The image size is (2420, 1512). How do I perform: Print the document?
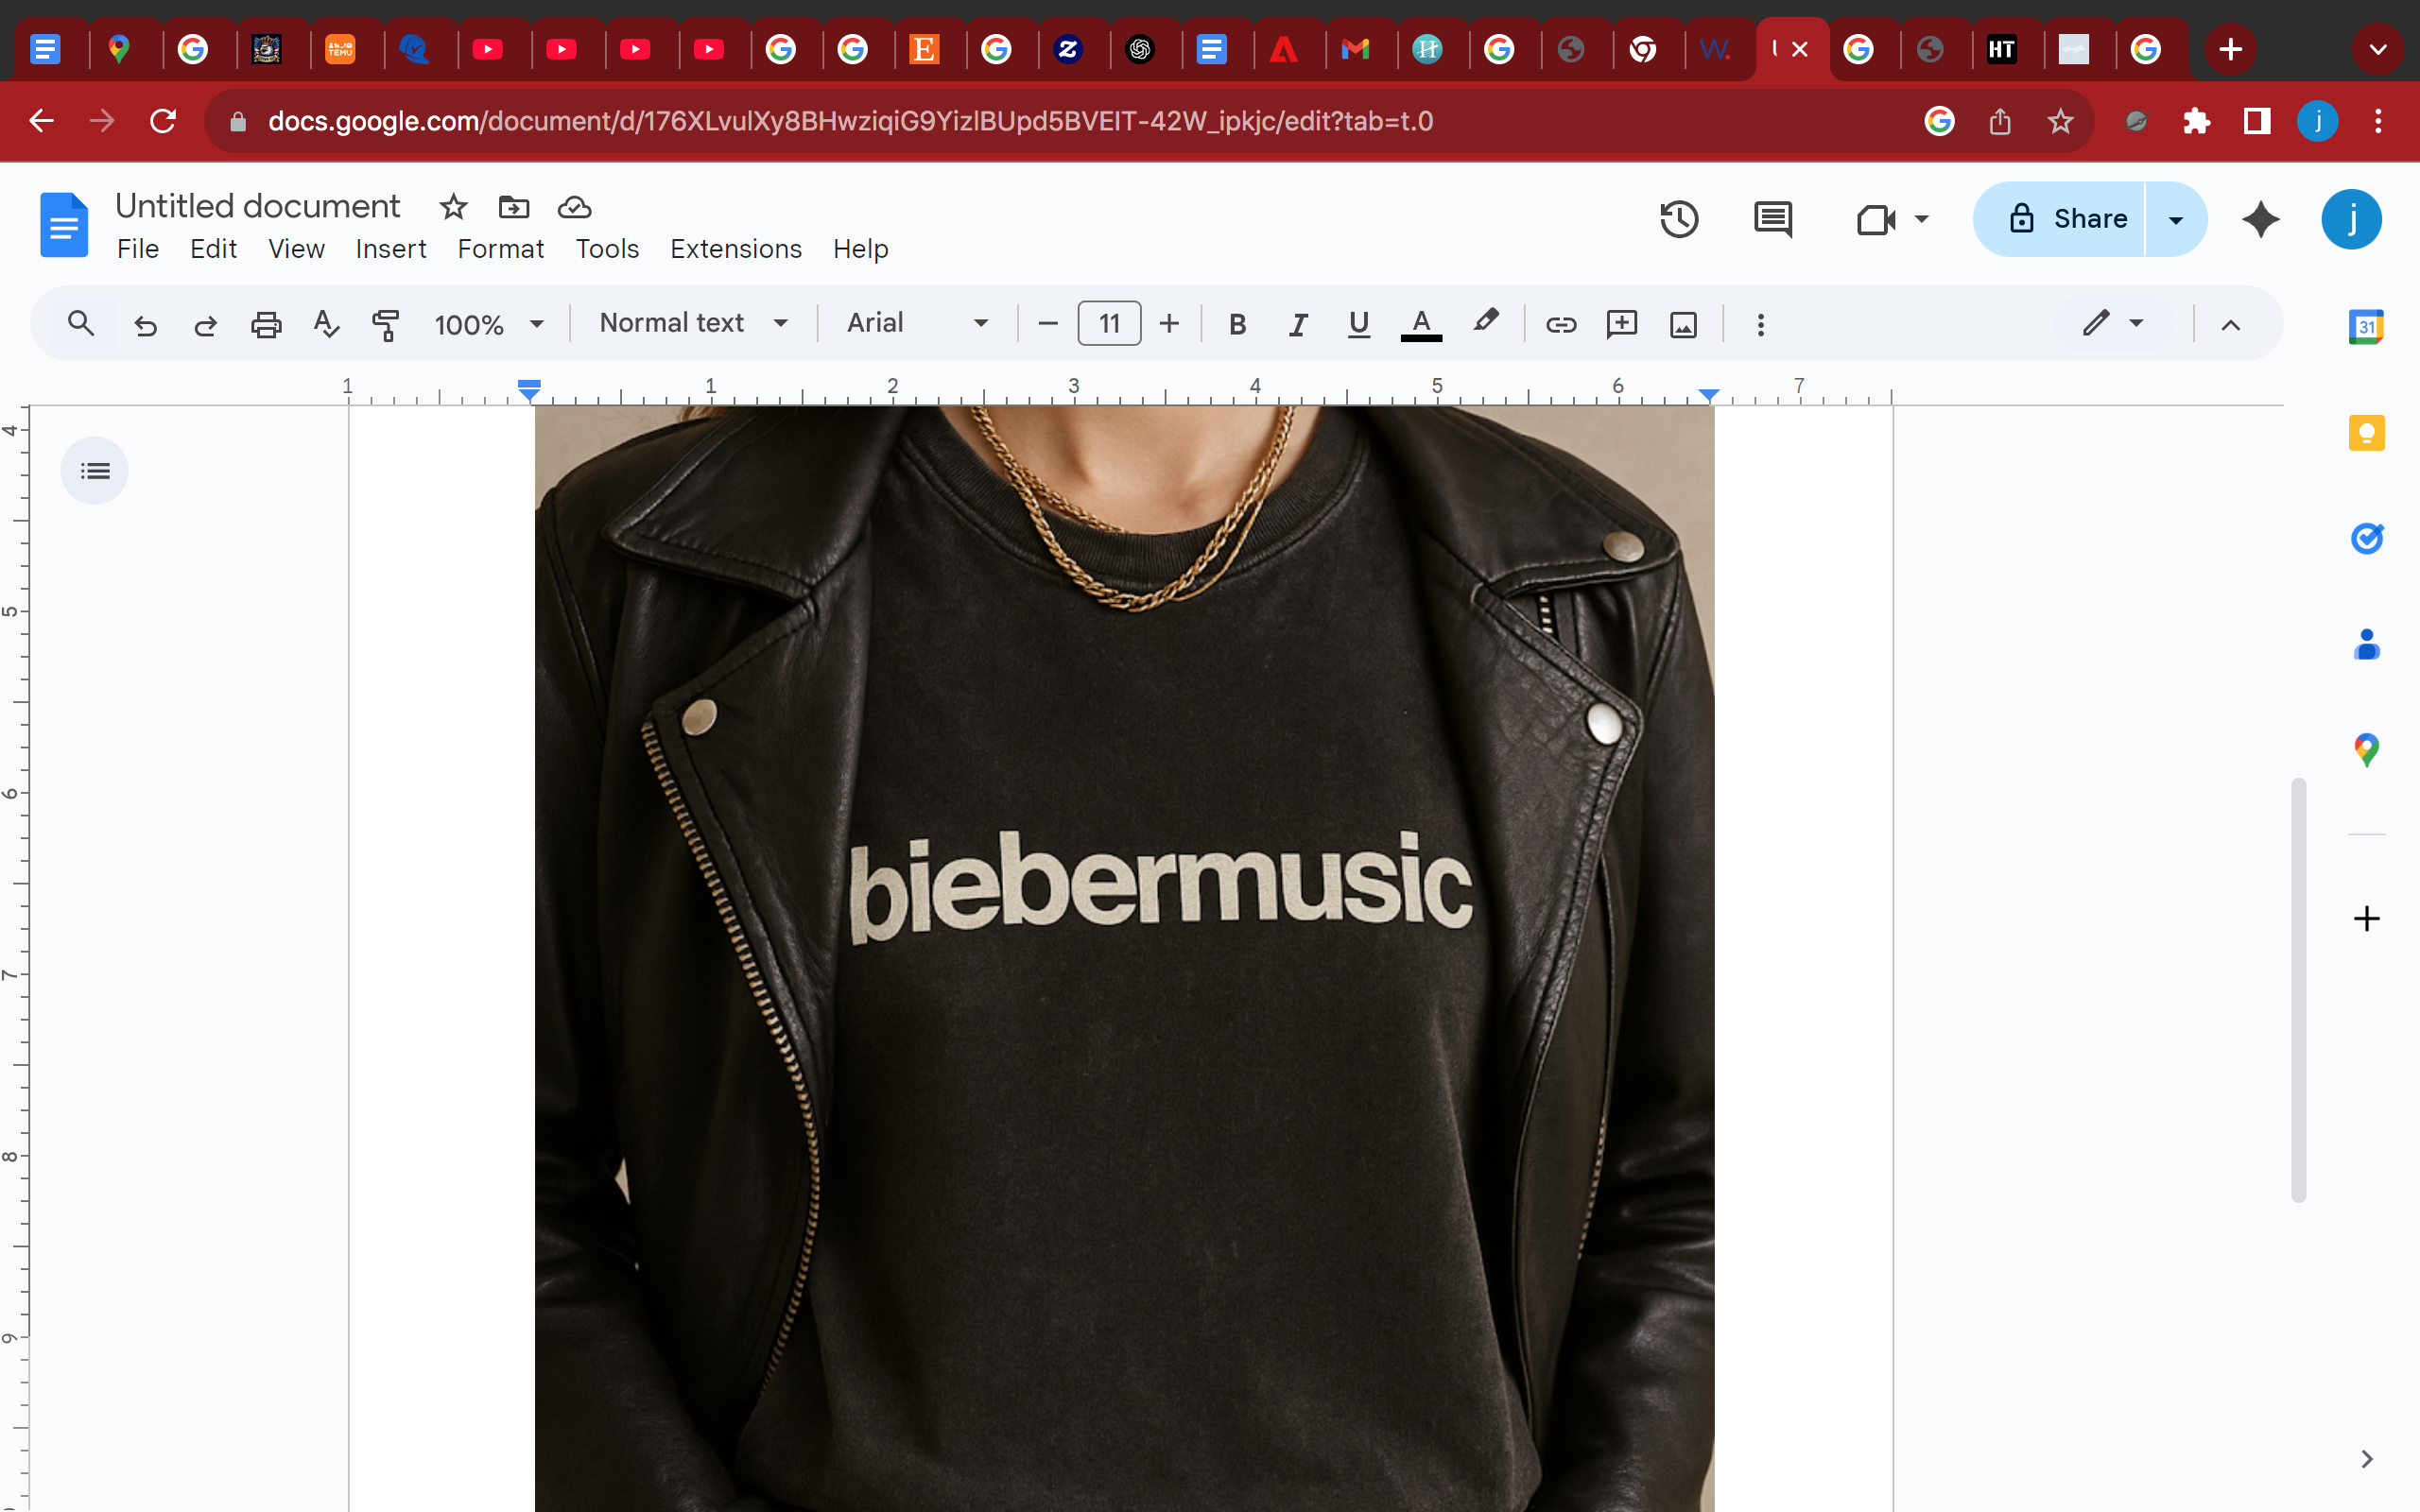[x=266, y=324]
